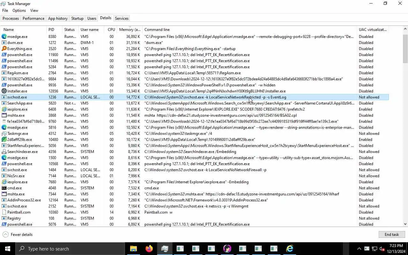
Task: Sort by the Memory column header
Action: [130, 30]
